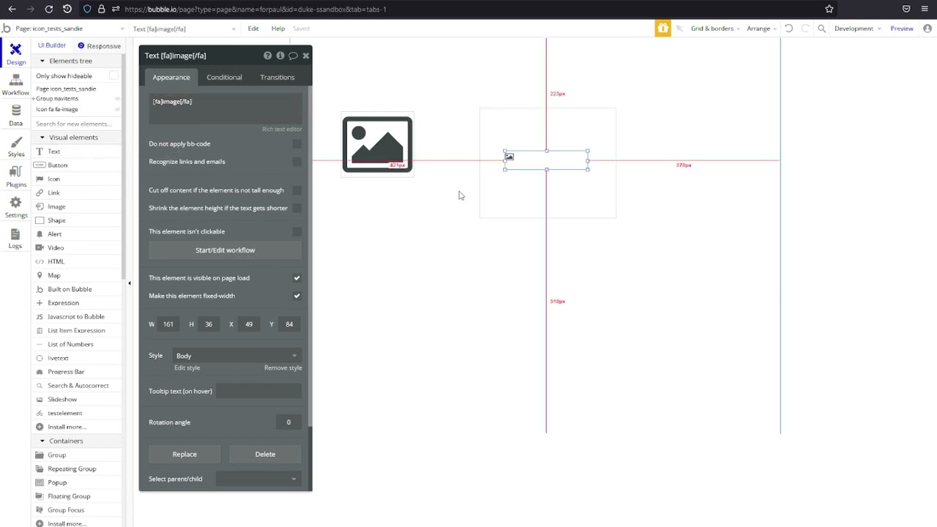
Task: Uncheck This element is visible on page load
Action: click(296, 278)
